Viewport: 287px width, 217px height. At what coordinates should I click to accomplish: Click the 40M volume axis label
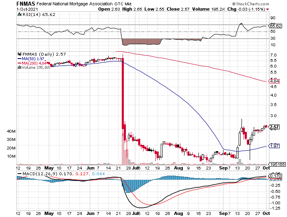pos(11,131)
